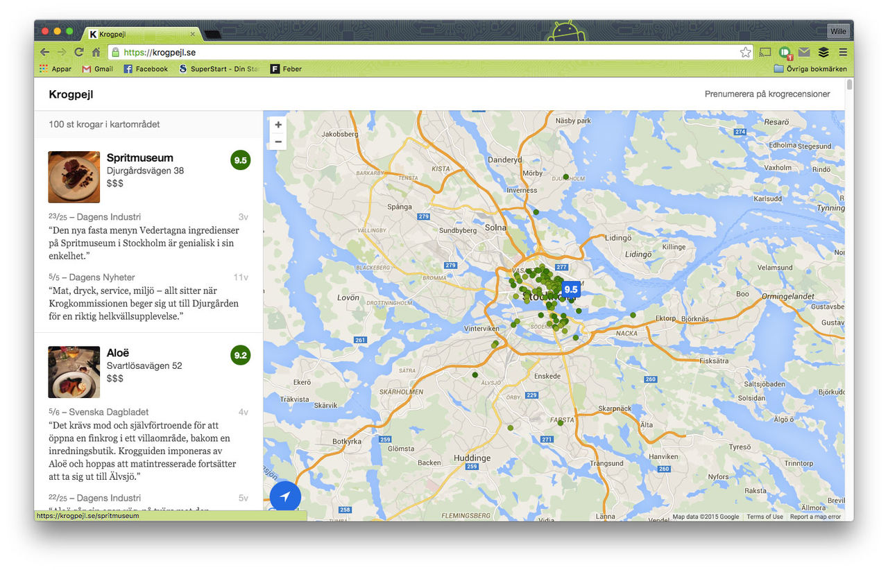The image size is (888, 570).
Task: Open the green extension with badge
Action: (785, 53)
